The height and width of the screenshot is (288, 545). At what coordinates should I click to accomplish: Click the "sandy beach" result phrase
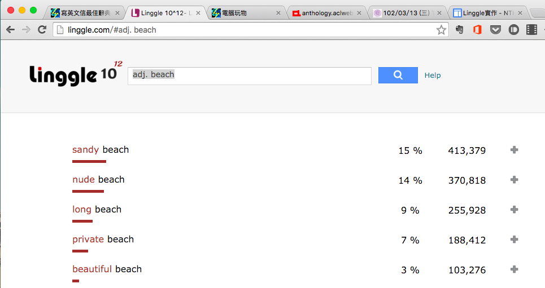101,150
